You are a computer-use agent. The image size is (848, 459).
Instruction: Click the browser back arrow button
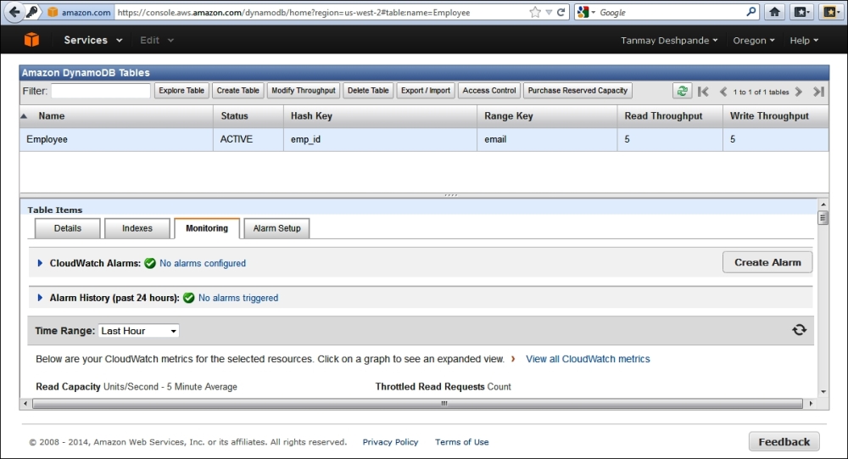coord(14,12)
